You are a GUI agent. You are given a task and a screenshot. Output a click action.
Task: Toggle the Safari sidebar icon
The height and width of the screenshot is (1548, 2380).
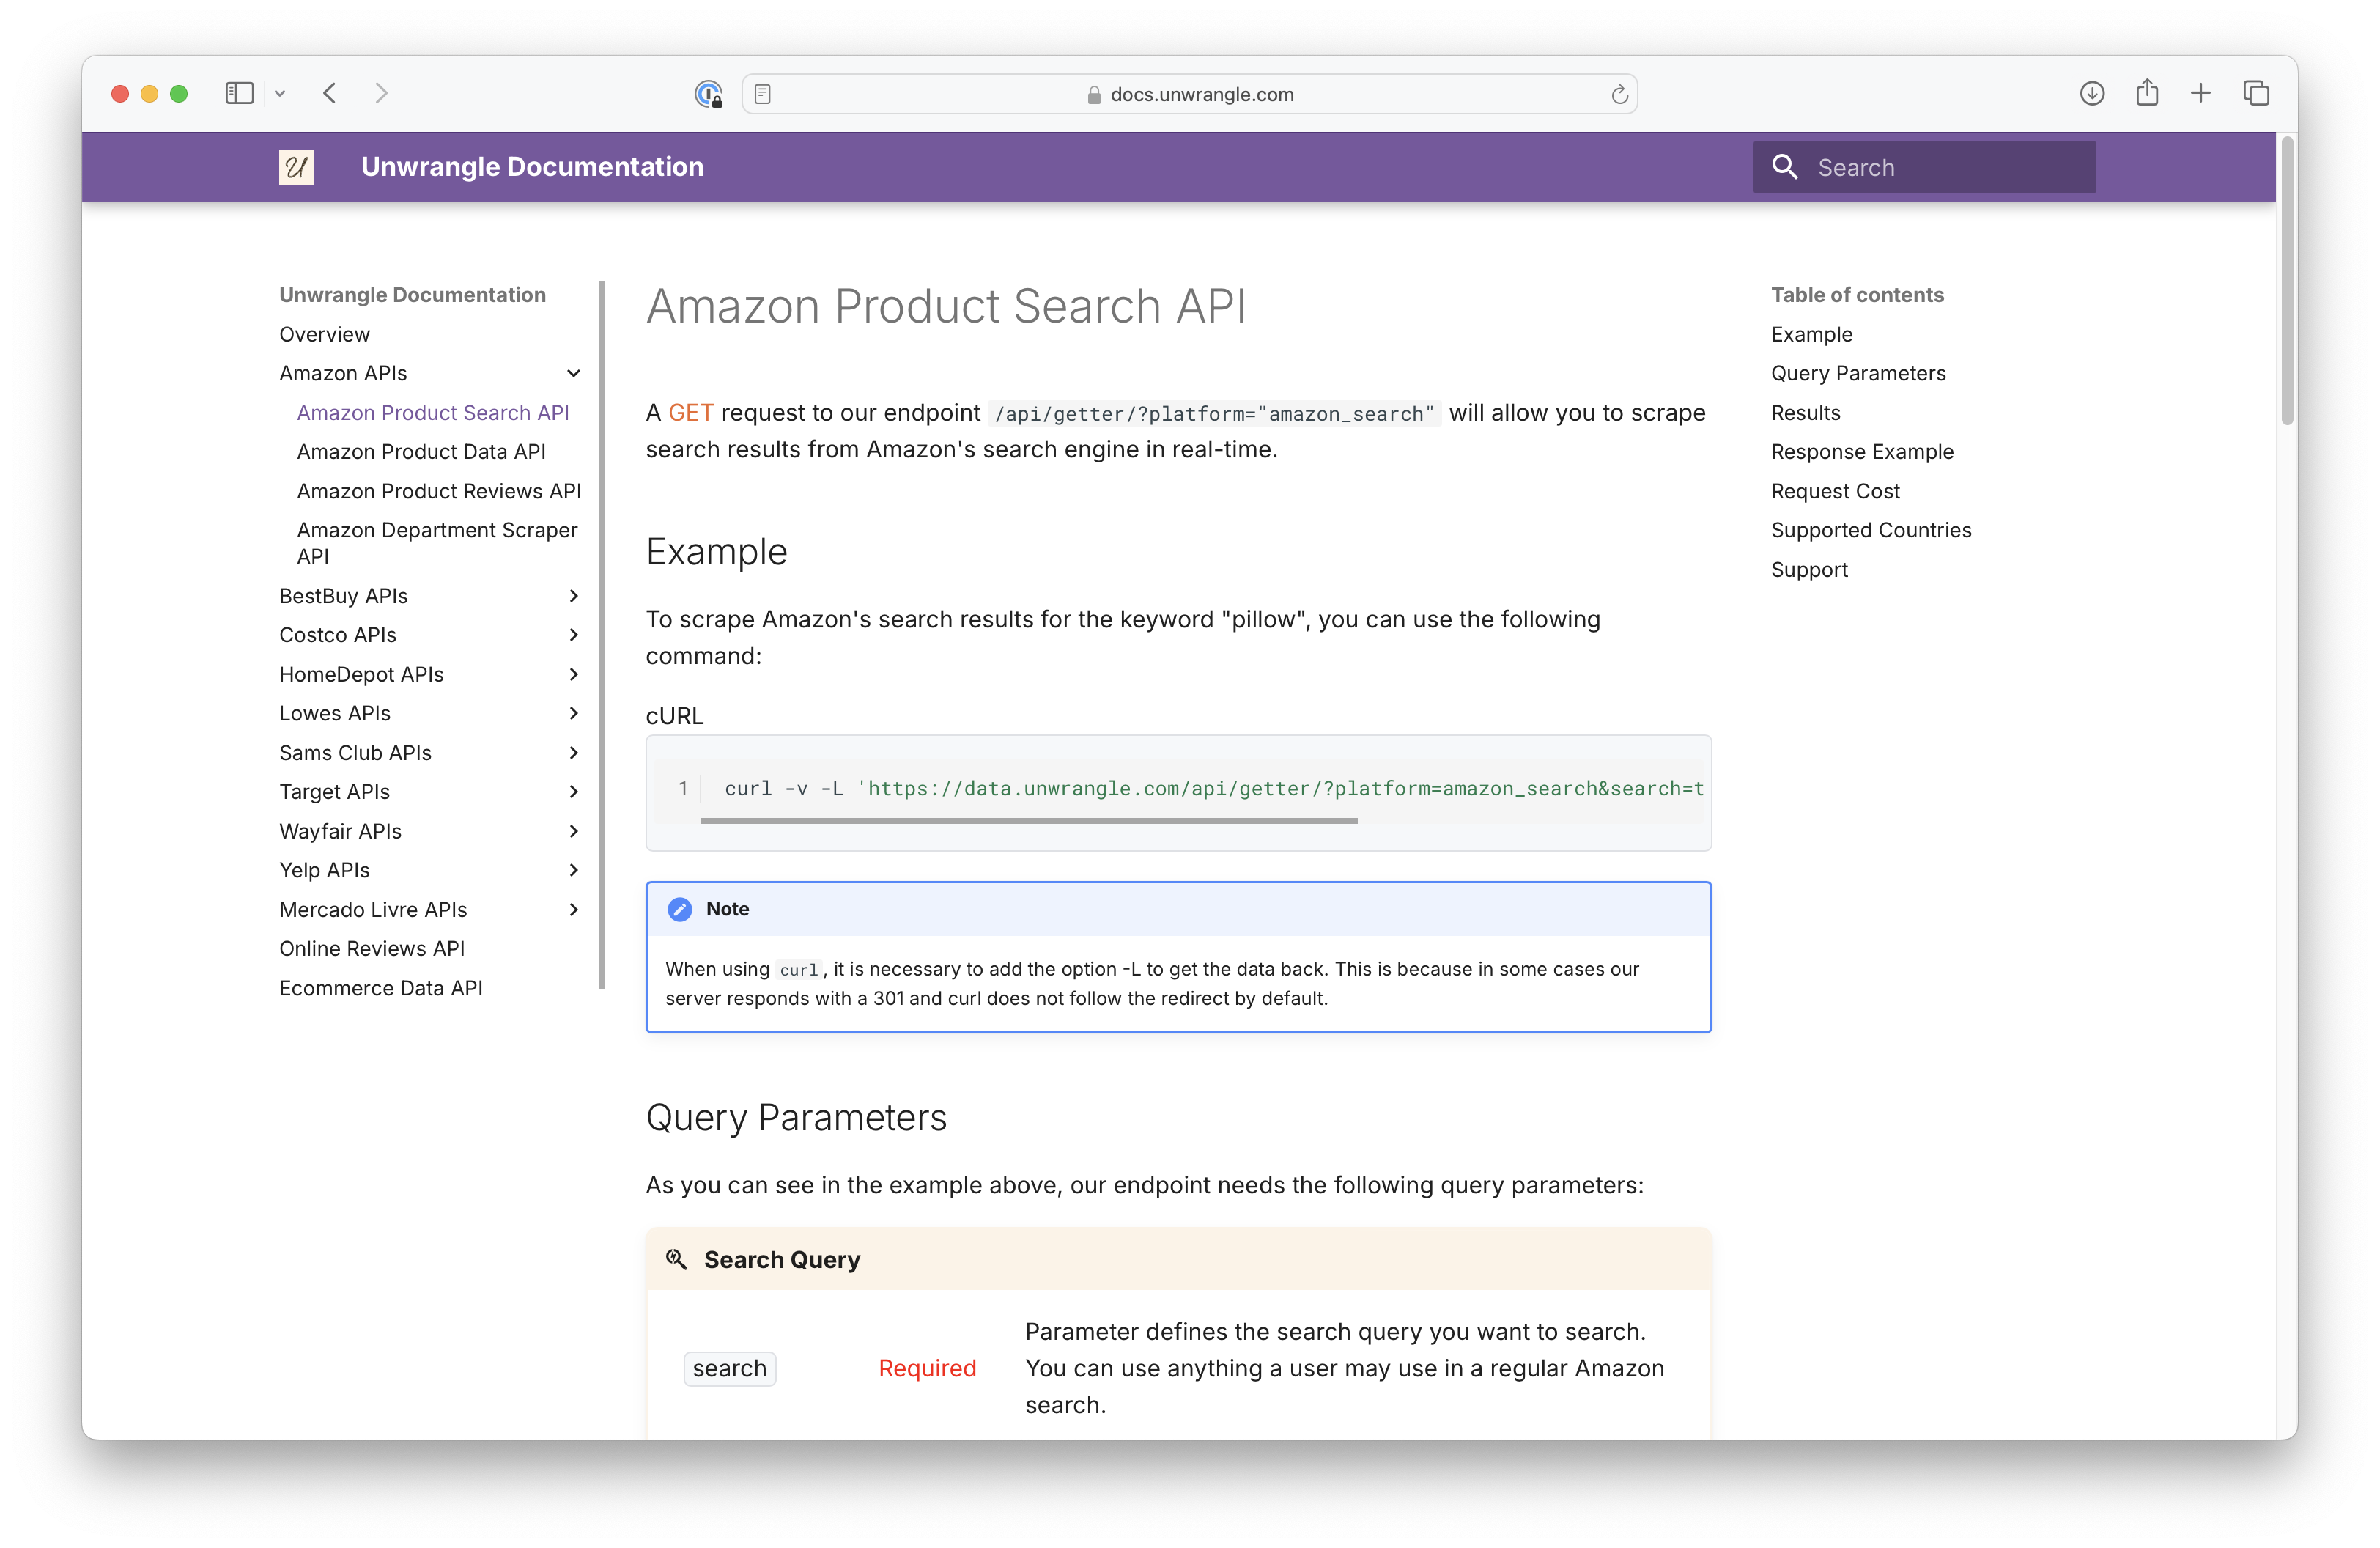click(x=239, y=93)
